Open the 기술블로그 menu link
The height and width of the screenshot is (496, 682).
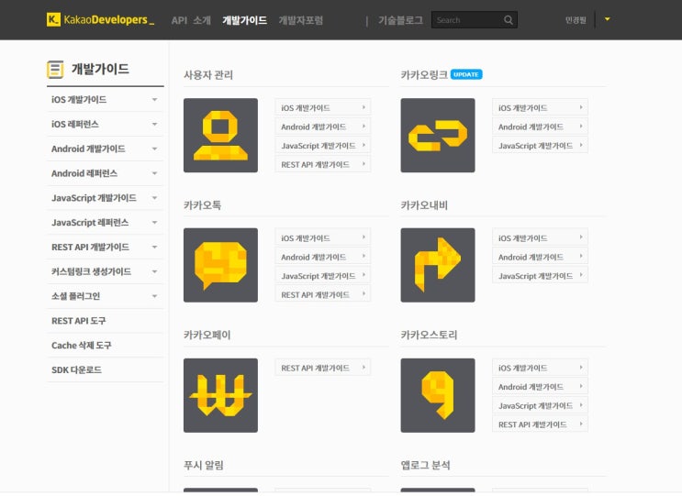400,20
